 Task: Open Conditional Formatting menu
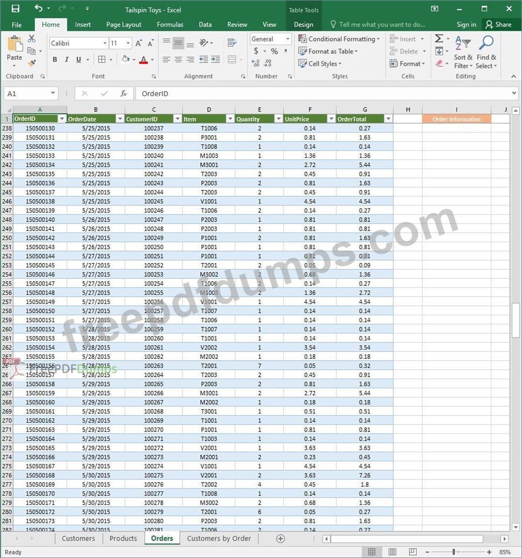pyautogui.click(x=339, y=39)
